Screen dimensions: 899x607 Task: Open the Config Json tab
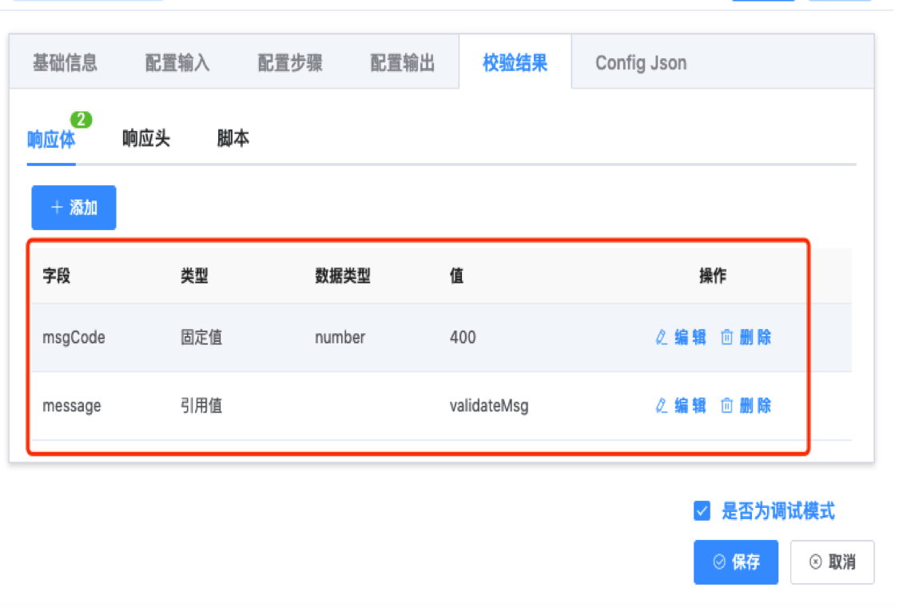tap(641, 63)
